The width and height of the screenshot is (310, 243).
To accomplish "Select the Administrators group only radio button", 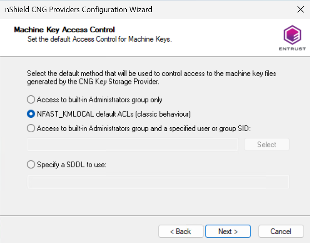I will coord(31,99).
